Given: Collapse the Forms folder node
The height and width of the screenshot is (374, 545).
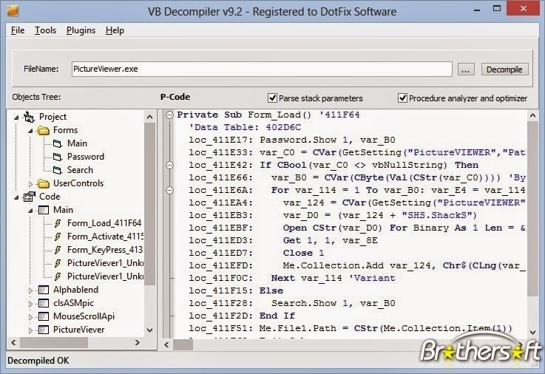Looking at the screenshot, I should coord(30,131).
